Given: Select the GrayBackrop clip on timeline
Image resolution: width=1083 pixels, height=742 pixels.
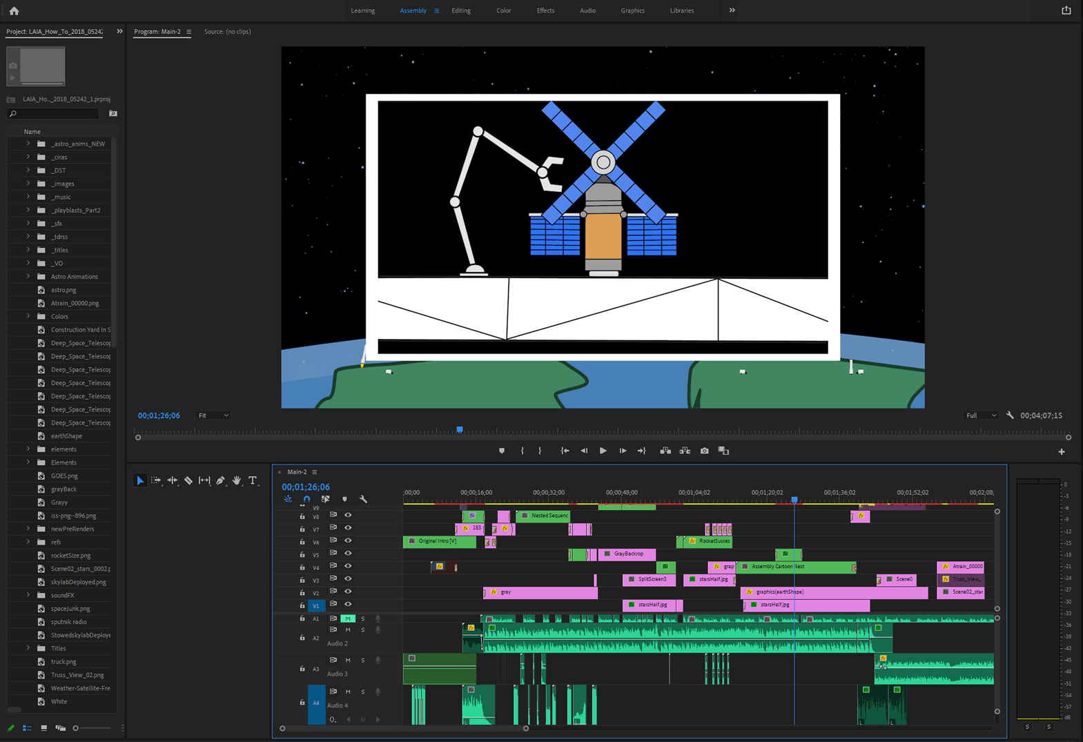Looking at the screenshot, I should [x=627, y=554].
